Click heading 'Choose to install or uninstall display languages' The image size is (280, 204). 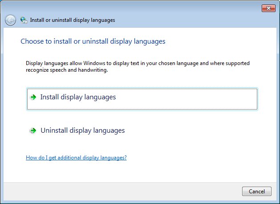[x=93, y=41]
